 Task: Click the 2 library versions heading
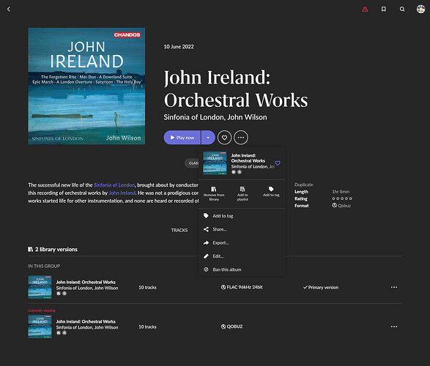point(53,250)
